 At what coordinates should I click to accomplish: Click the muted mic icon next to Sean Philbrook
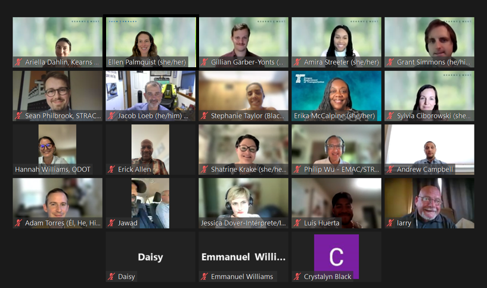click(18, 115)
